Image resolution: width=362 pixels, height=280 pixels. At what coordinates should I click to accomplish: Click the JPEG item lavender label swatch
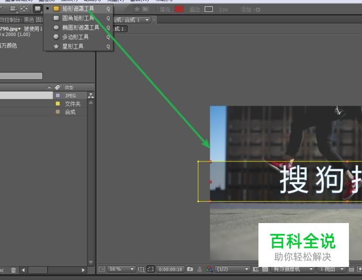coord(58,96)
